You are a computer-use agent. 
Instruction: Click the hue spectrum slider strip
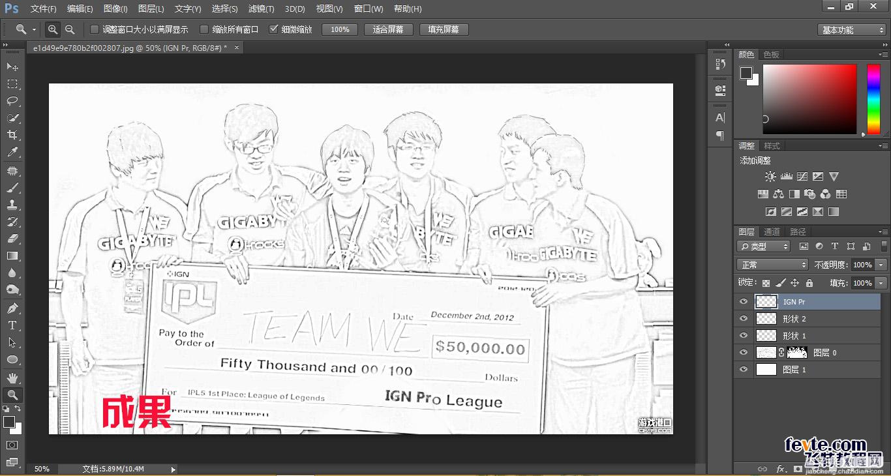click(873, 99)
